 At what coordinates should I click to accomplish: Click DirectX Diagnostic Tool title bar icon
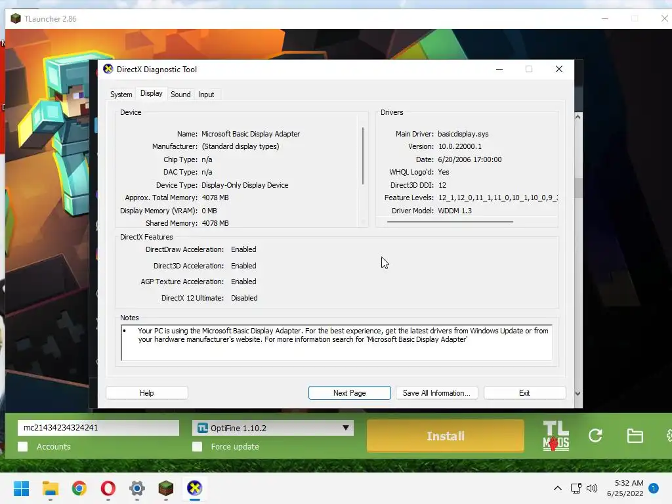pos(108,69)
